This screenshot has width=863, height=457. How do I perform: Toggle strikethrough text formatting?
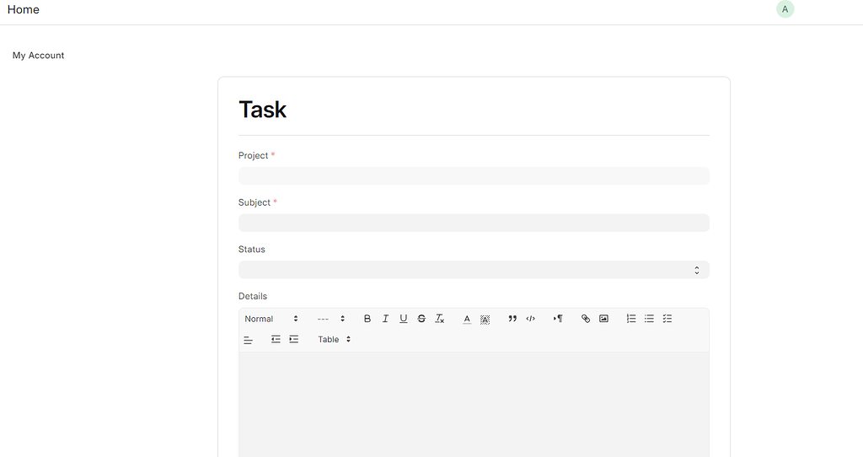[x=421, y=319]
